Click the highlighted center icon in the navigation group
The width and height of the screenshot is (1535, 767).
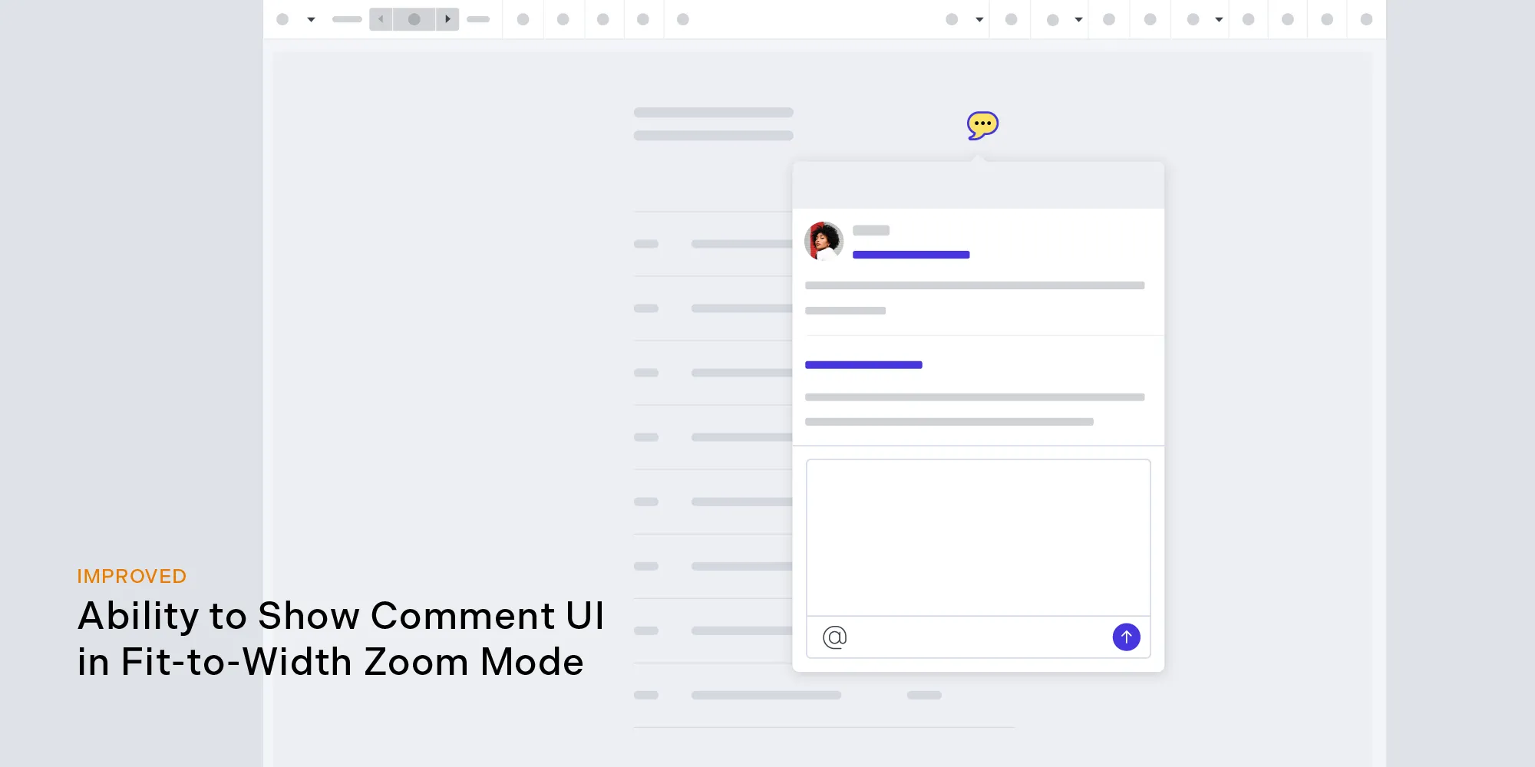(414, 19)
